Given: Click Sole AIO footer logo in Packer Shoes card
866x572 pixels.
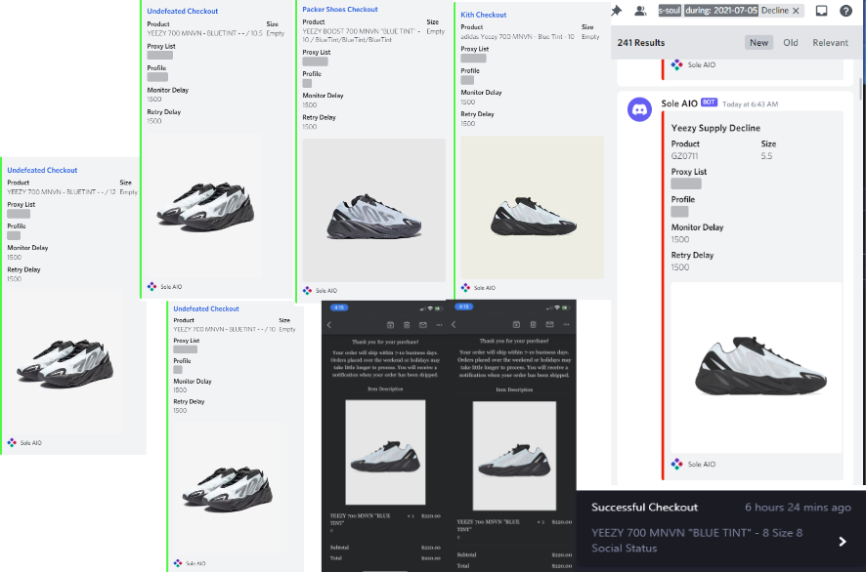Looking at the screenshot, I should [307, 290].
